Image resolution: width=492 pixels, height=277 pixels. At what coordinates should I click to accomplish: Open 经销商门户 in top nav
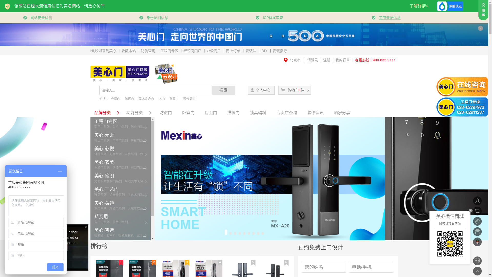pyautogui.click(x=192, y=51)
